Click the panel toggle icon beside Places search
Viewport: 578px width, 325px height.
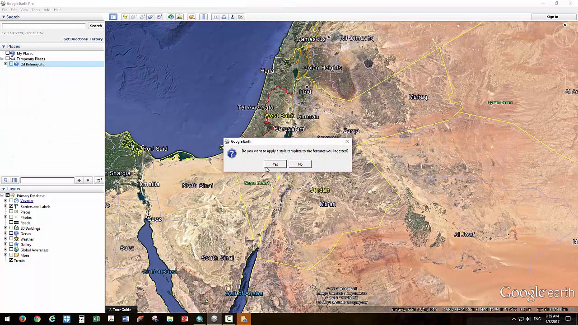[14, 180]
